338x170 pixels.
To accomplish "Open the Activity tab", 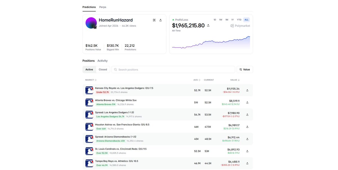I will [x=103, y=61].
